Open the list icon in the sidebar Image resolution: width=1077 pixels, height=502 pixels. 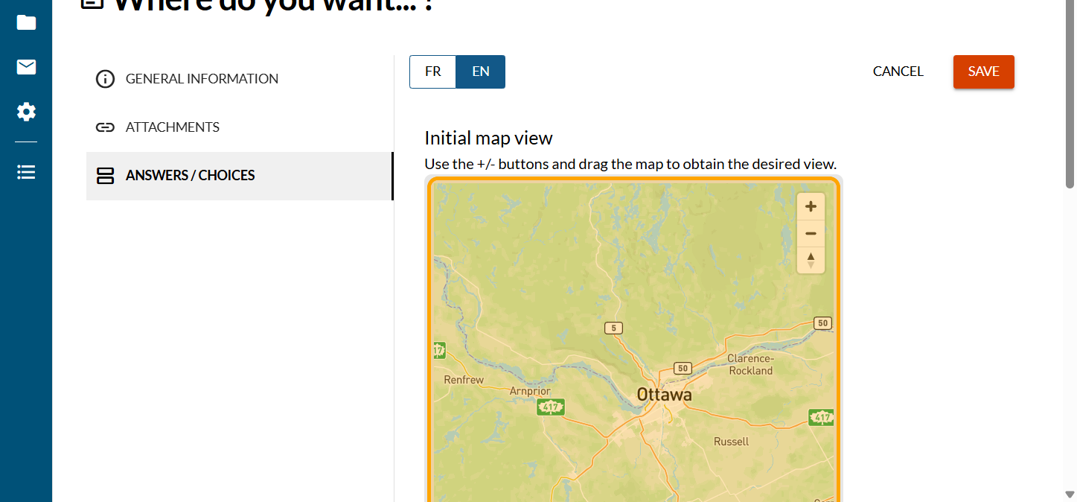pos(26,172)
